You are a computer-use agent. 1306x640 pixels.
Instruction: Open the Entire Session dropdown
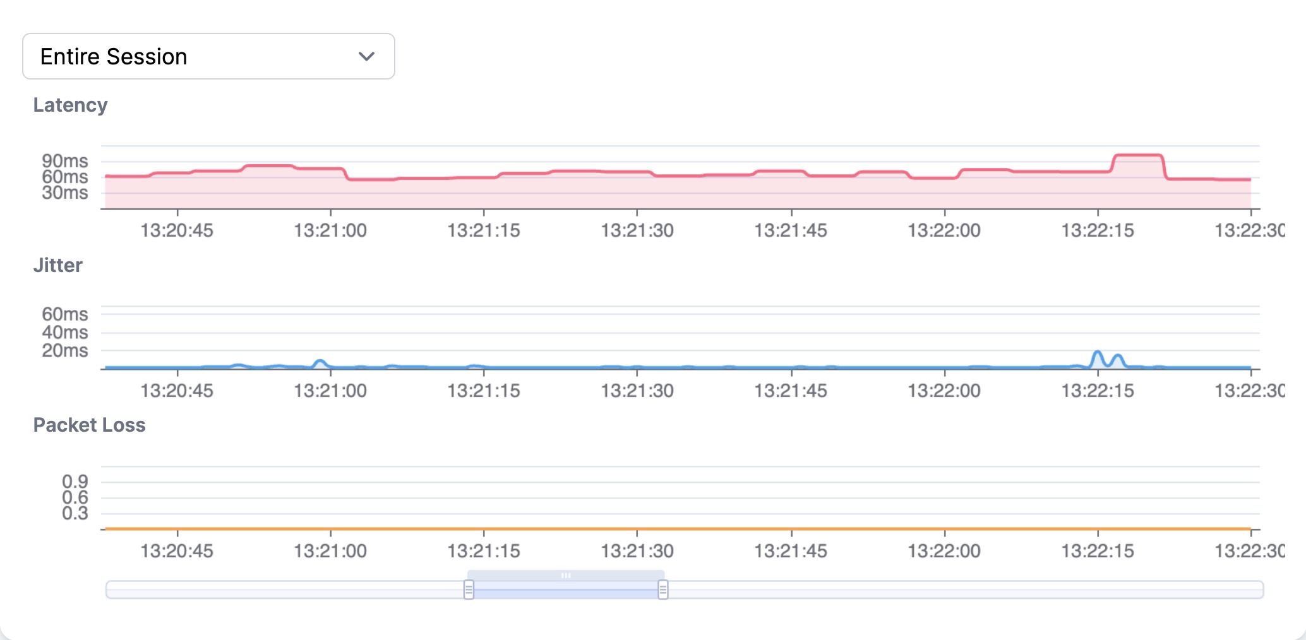click(x=208, y=56)
